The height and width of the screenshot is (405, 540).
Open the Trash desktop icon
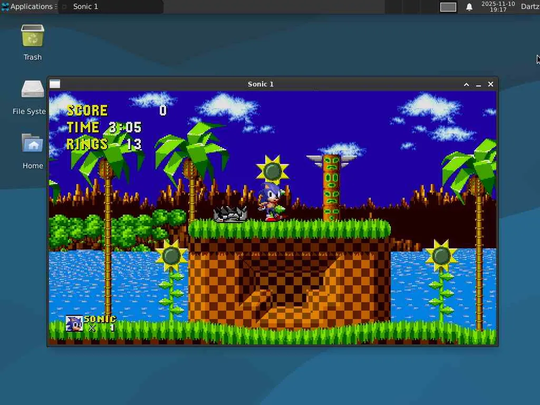click(x=33, y=43)
